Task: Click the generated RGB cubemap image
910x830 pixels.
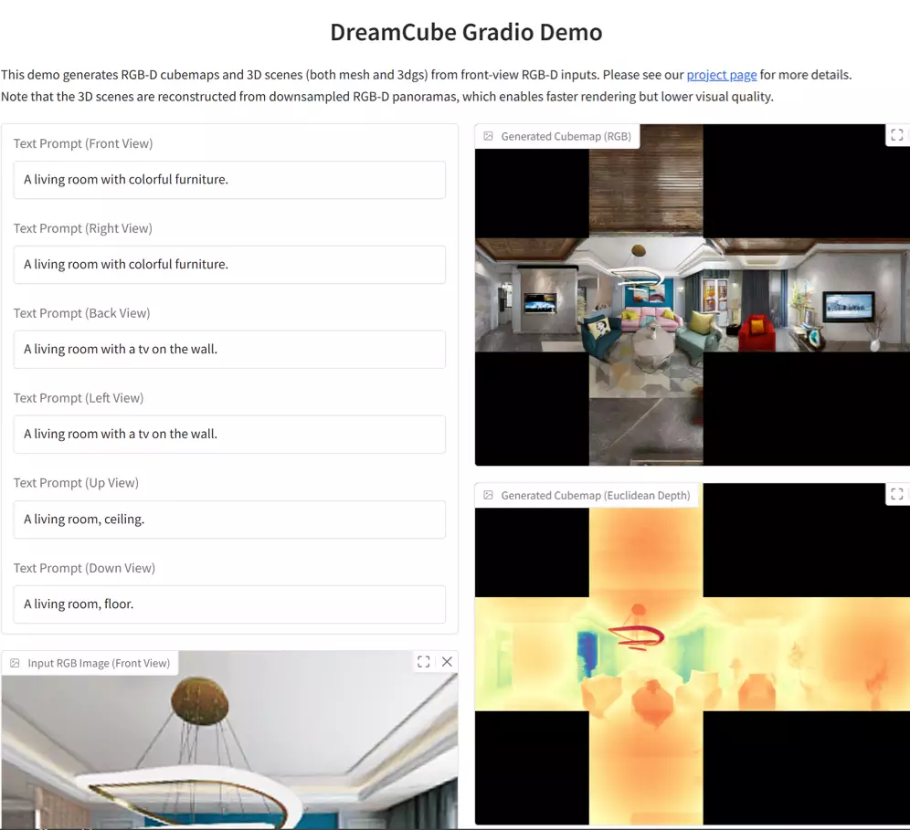Action: tap(692, 295)
